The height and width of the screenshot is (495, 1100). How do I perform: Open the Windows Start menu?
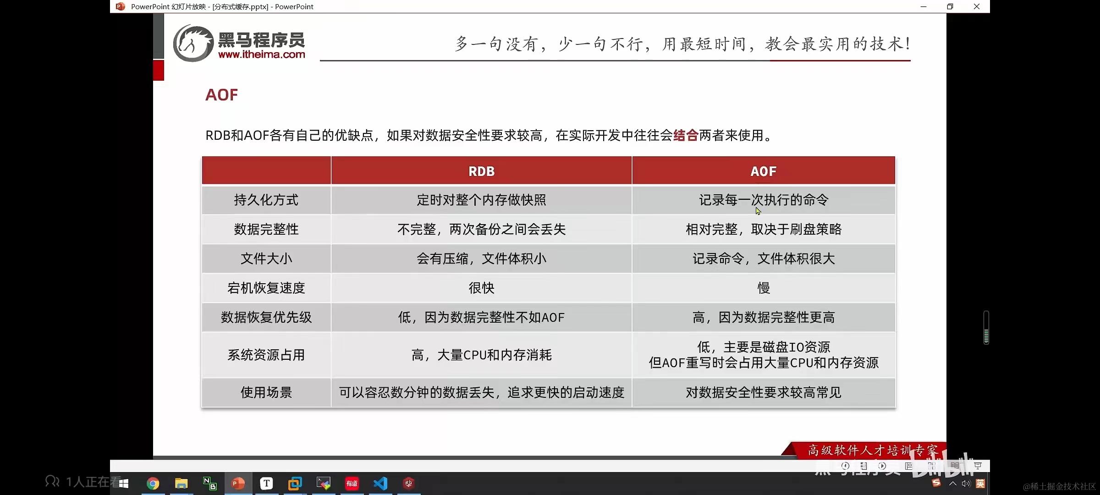click(124, 484)
